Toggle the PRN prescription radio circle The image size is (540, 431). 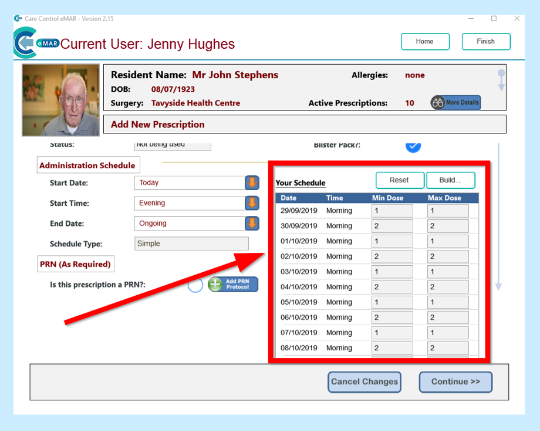point(195,285)
